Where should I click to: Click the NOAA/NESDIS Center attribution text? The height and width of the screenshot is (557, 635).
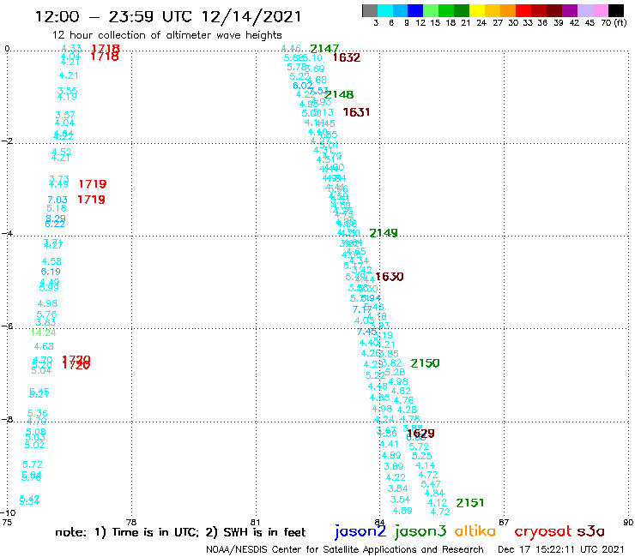[x=345, y=550]
